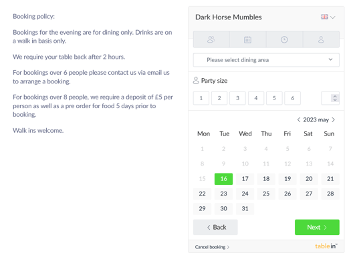Click the green Next button
The width and height of the screenshot is (347, 255).
[317, 227]
